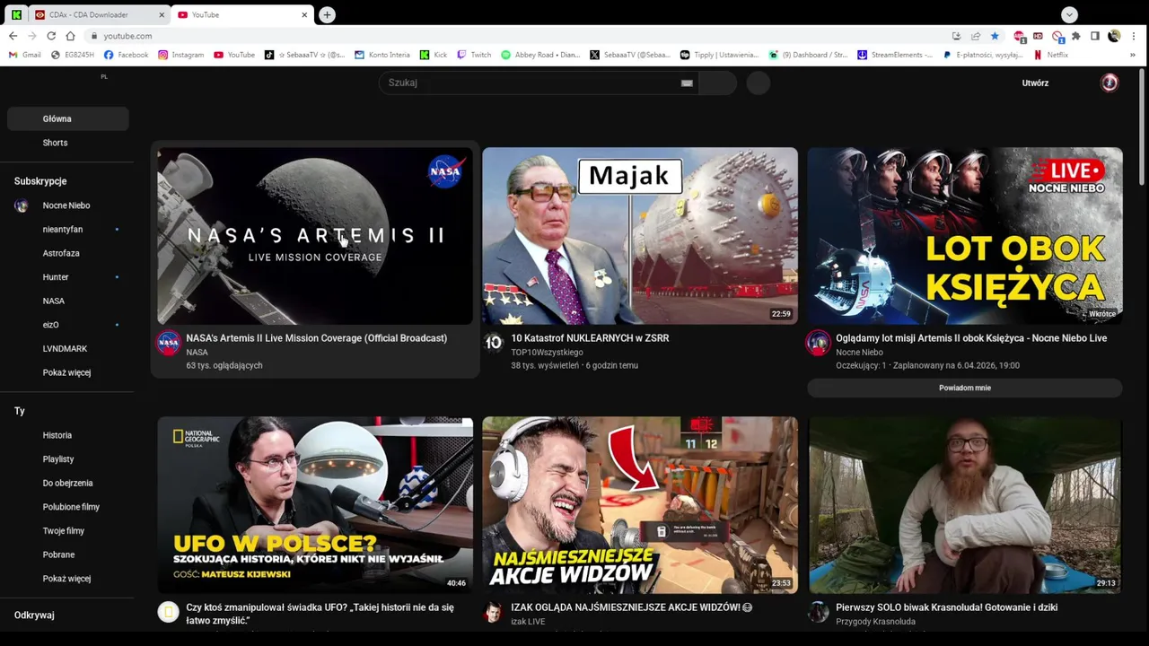Expand Pokaż więcej under the Ty section
The image size is (1149, 646).
[x=67, y=579]
